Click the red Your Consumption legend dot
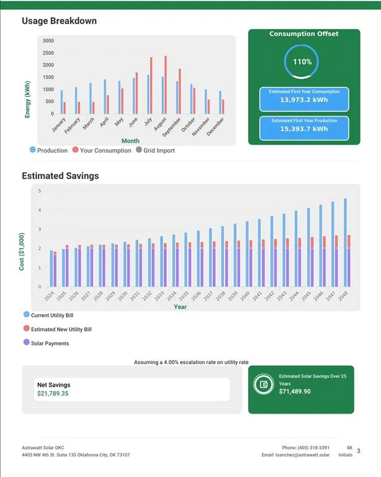The height and width of the screenshot is (477, 381). click(x=75, y=150)
